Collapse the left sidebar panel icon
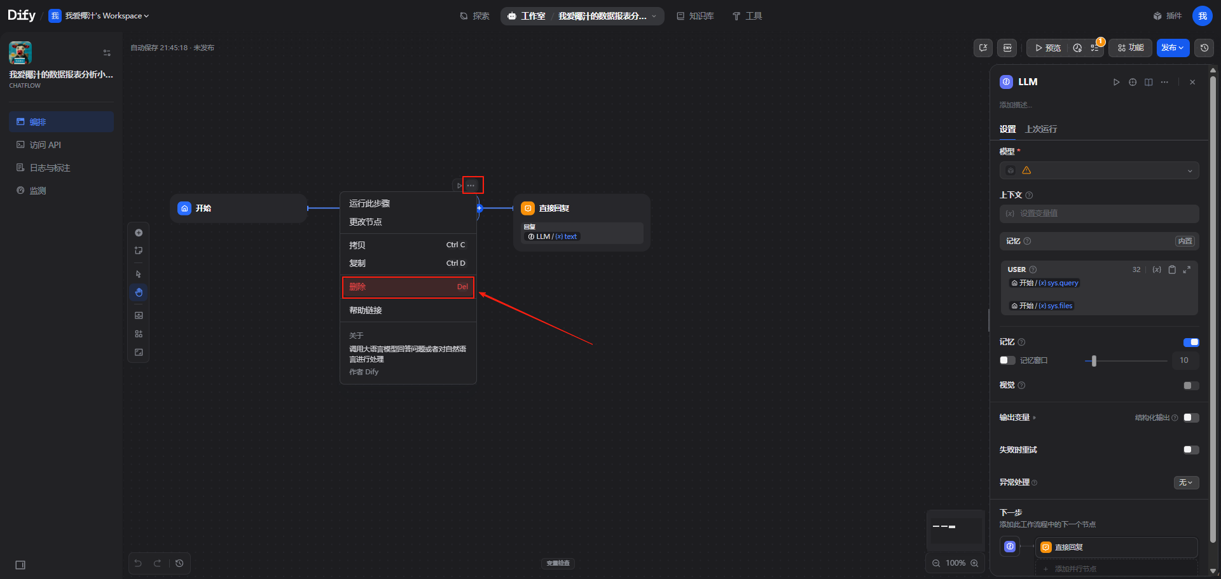Screen dimensions: 1221x579 point(20,565)
